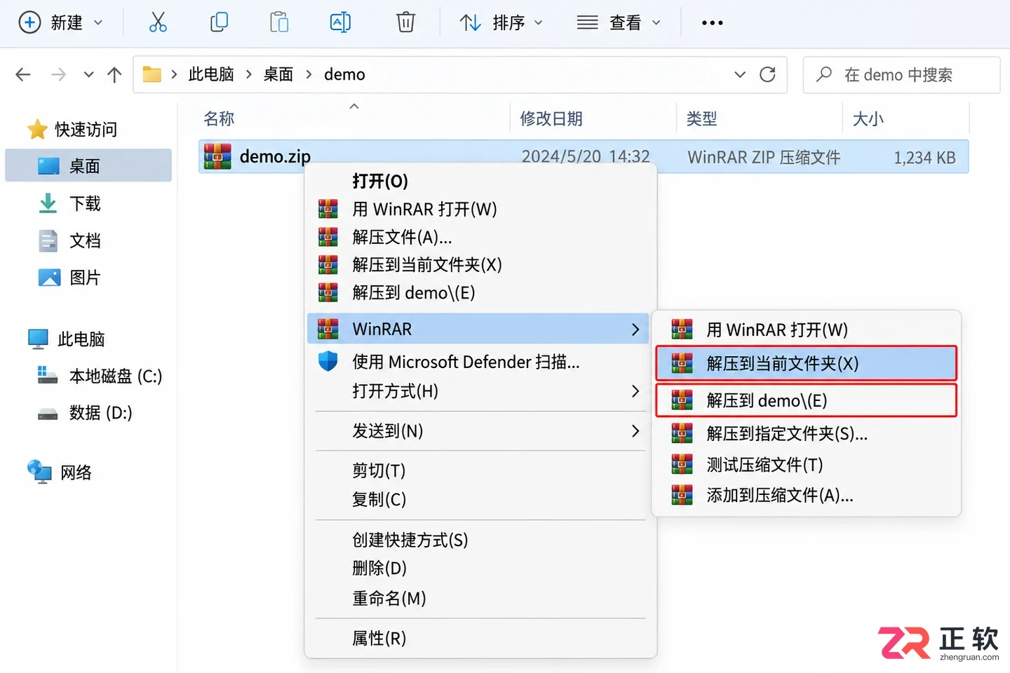Sort by the 修改日期 column header
Viewport: 1010px width, 673px height.
pos(551,118)
